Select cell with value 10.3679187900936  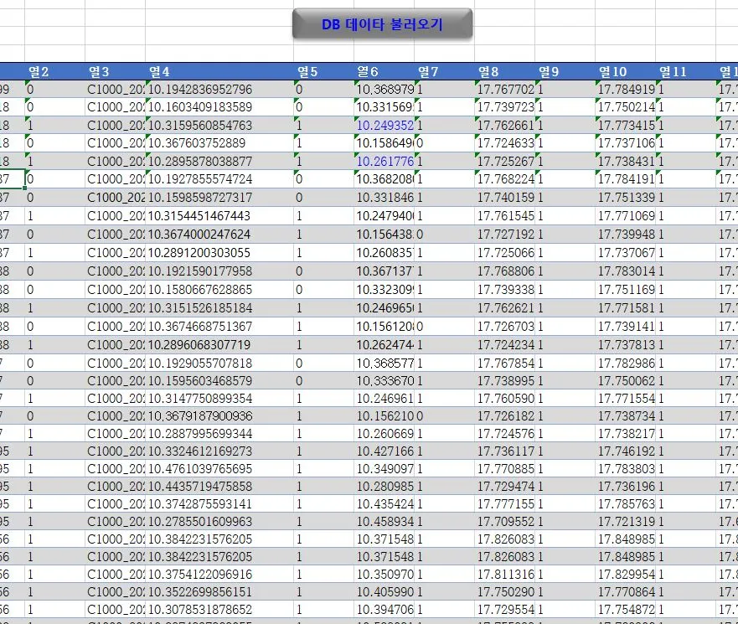coord(219,416)
